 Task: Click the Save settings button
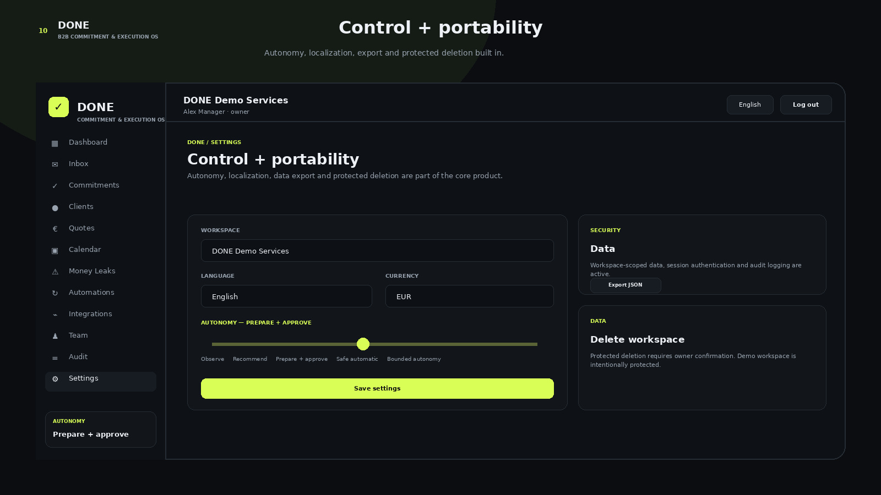pos(377,388)
